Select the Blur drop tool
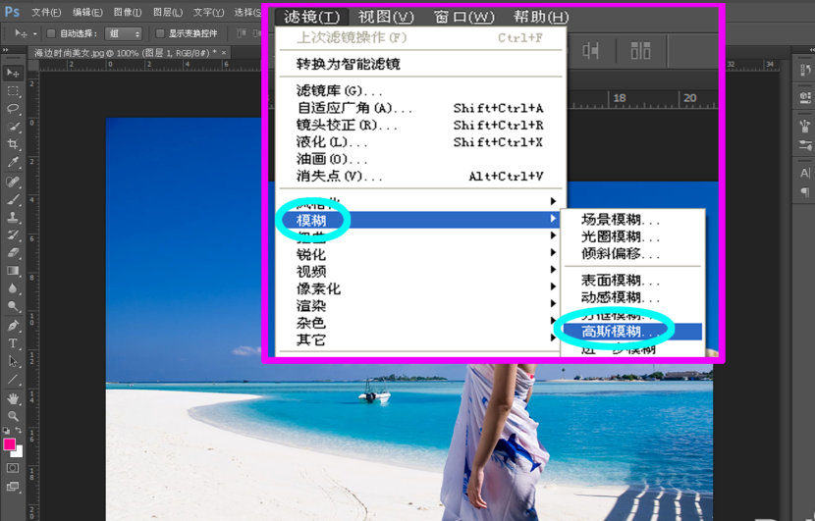The height and width of the screenshot is (521, 815). (13, 288)
